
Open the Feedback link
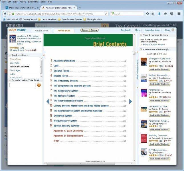pos(126,30)
